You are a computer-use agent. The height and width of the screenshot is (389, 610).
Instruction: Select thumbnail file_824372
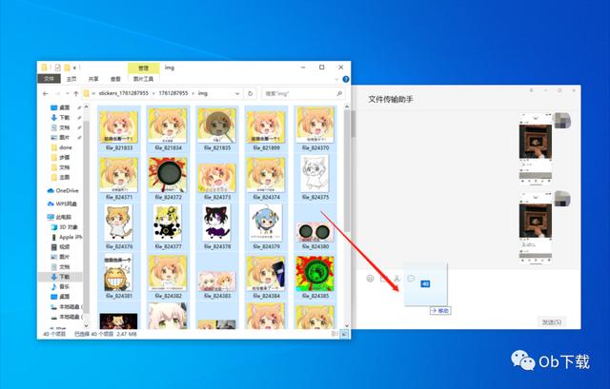pos(168,175)
